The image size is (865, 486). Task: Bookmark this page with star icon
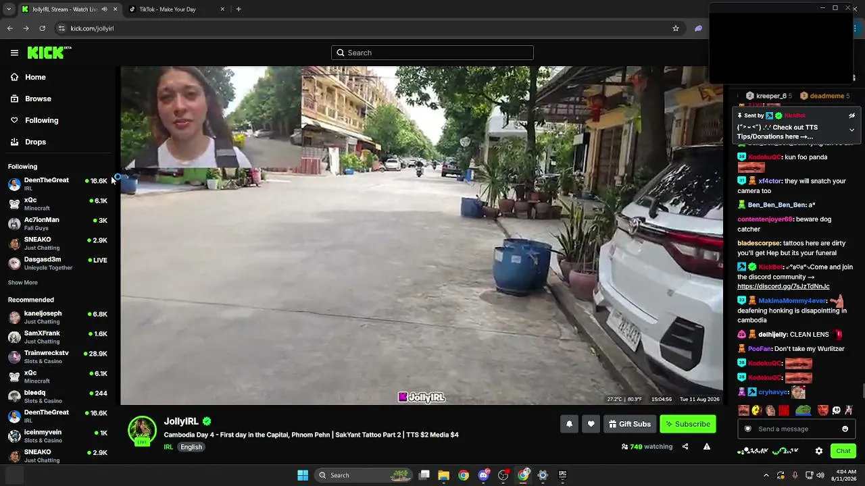click(675, 28)
